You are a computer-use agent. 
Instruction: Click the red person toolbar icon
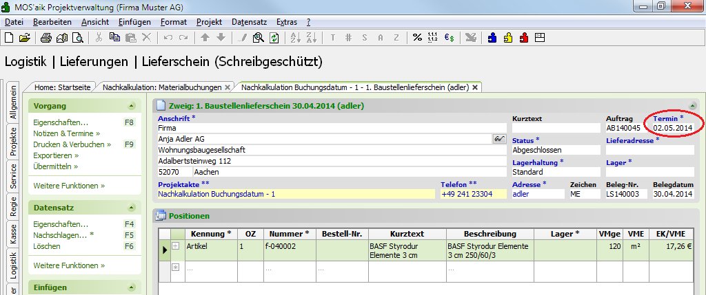tap(524, 38)
